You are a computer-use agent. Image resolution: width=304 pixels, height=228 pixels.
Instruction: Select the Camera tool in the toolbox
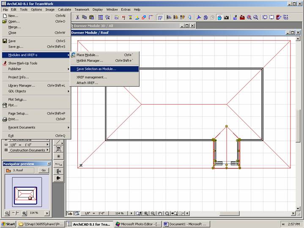58,179
